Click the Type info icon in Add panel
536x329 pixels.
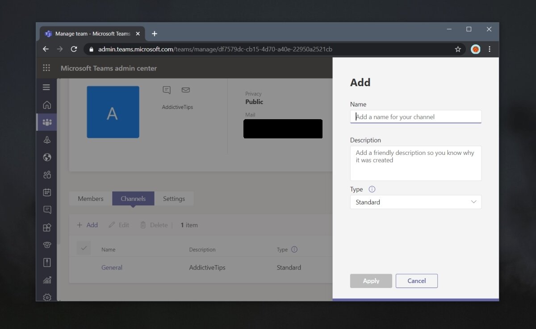(372, 189)
